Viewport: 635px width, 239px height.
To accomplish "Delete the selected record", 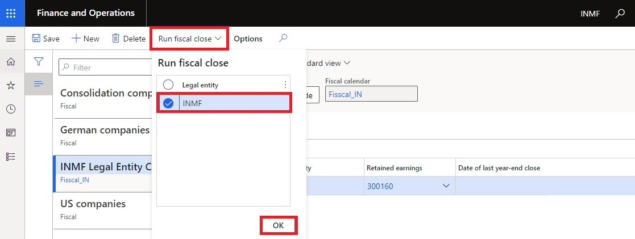I will (128, 39).
